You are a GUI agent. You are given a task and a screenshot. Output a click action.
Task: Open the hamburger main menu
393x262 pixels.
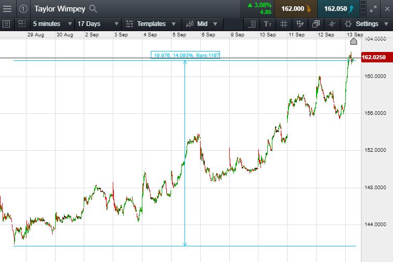coord(7,9)
